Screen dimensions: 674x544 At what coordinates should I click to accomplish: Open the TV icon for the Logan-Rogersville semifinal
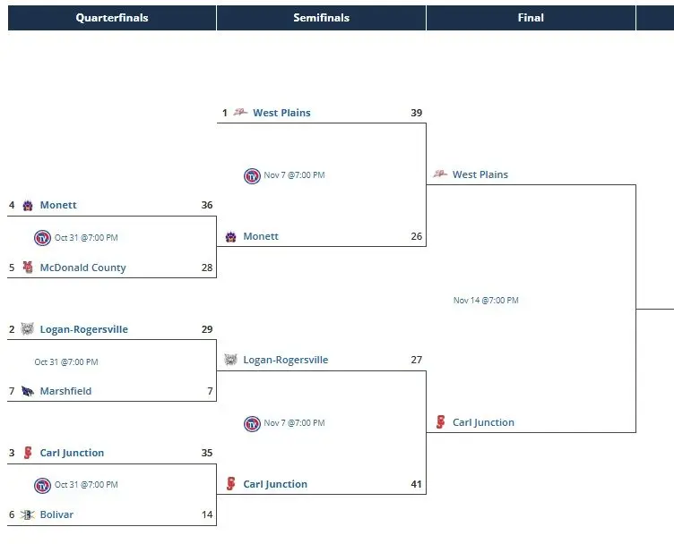252,423
